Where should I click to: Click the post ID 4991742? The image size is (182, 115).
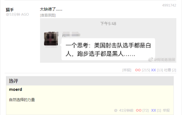click(x=169, y=5)
